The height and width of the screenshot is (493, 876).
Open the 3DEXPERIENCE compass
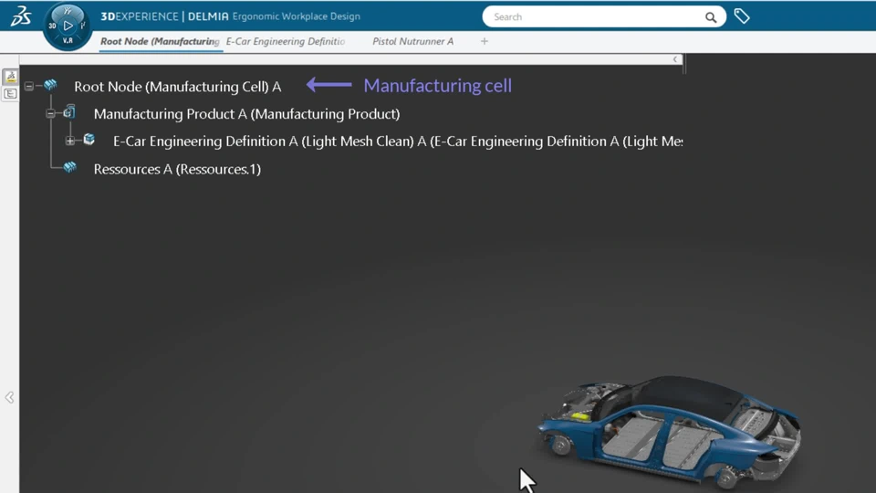pos(68,26)
